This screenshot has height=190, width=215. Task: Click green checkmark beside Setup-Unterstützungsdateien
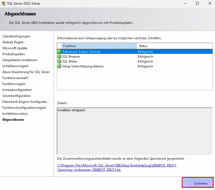[x=59, y=66]
